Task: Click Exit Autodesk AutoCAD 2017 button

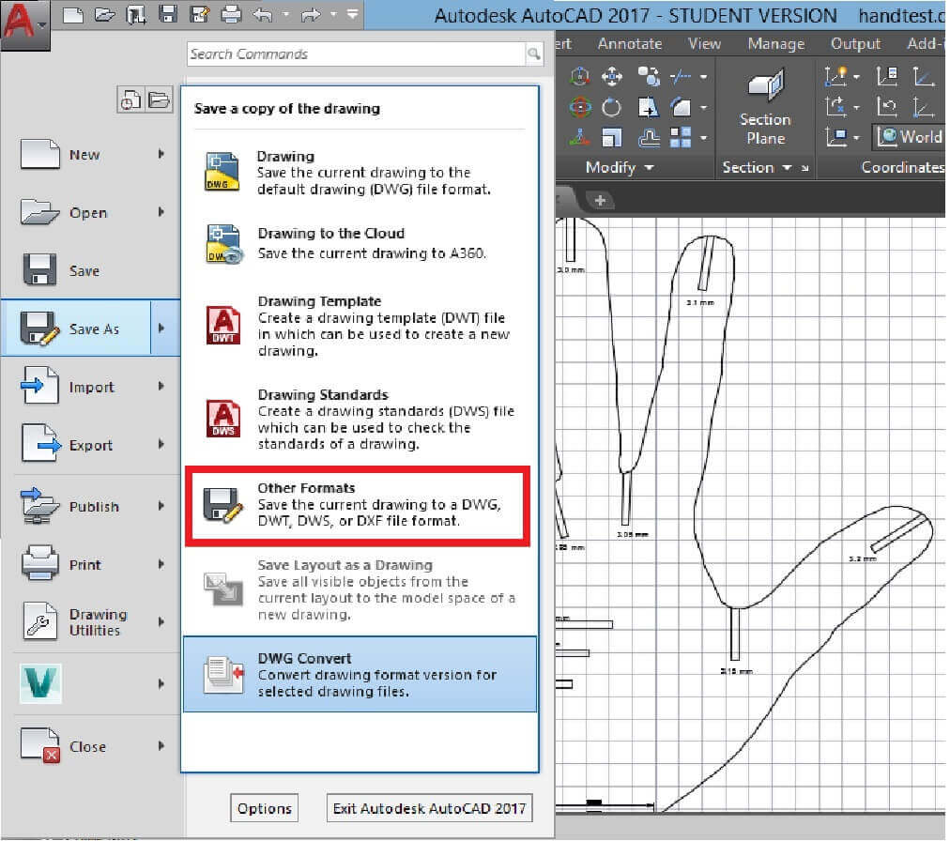Action: [430, 807]
